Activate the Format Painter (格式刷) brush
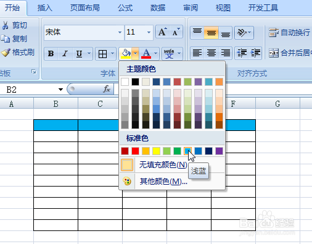Viewport: 312px width, 244px height. click(x=6, y=53)
